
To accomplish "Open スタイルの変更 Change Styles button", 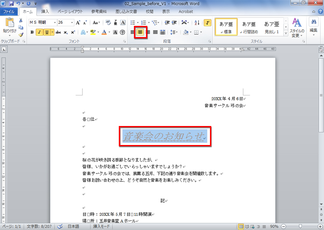I will tap(297, 28).
